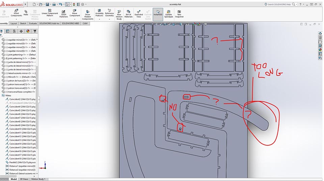Open the Motion Study 1 bottom tab
This screenshot has height=181, width=324.
pos(38,179)
